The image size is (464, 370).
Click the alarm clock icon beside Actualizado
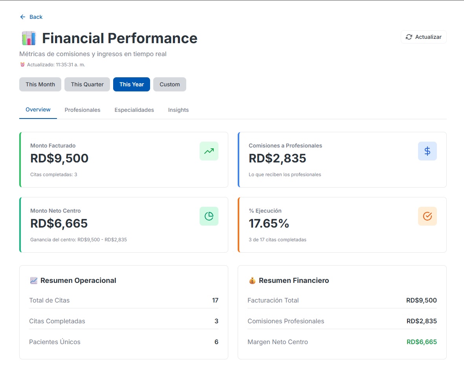click(x=22, y=64)
